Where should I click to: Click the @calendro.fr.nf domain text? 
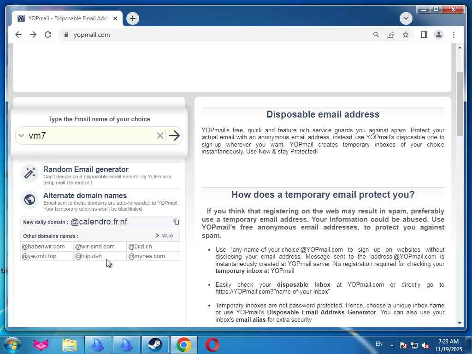tap(99, 222)
